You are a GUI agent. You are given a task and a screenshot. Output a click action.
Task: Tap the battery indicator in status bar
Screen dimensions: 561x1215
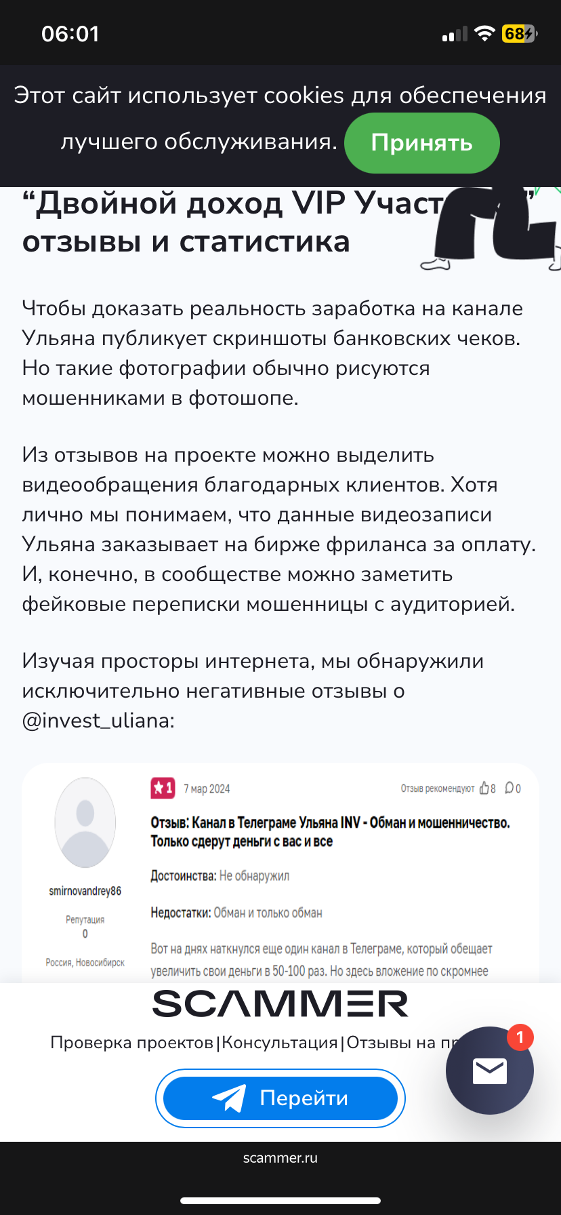click(519, 33)
